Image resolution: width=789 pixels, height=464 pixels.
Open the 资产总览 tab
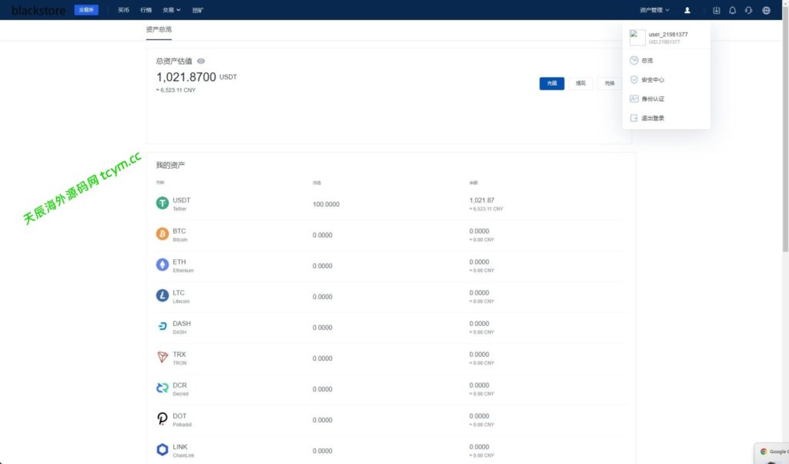tap(159, 29)
